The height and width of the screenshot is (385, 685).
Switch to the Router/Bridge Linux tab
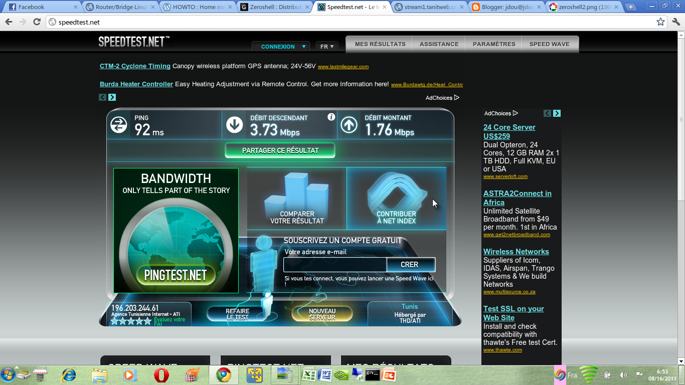tap(119, 7)
